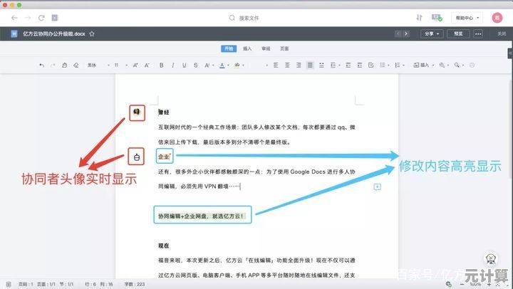The height and width of the screenshot is (289, 513).
Task: Toggle justified text alignment
Action: [310, 65]
